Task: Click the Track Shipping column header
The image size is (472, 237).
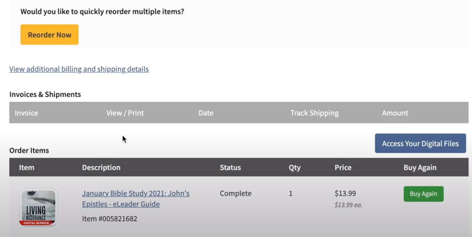Action: coord(314,113)
